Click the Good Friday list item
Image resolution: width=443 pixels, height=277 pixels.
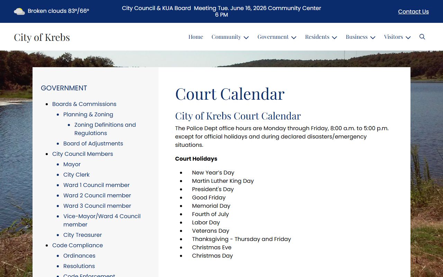[x=209, y=197]
